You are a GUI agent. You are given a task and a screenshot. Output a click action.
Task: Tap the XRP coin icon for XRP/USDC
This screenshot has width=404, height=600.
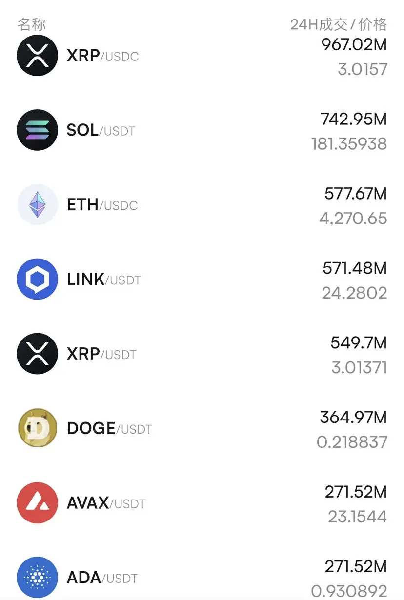[37, 55]
